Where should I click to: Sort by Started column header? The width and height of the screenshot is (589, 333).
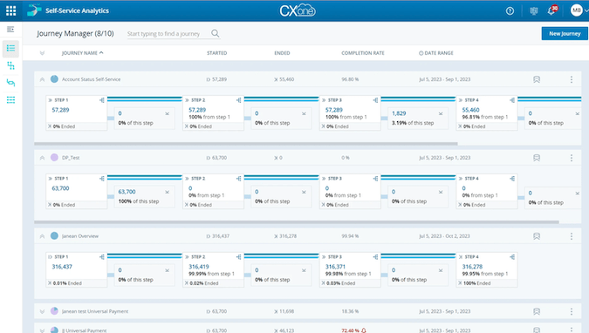pos(216,53)
